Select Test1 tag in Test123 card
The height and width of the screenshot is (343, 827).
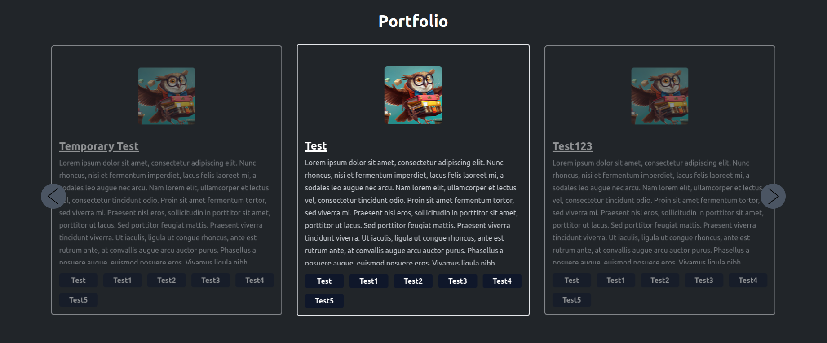[x=616, y=280]
